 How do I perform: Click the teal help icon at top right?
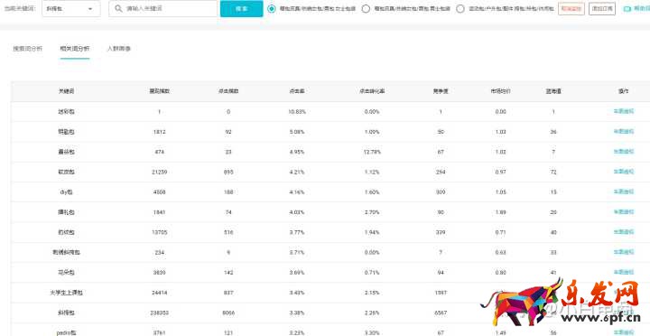coord(627,9)
